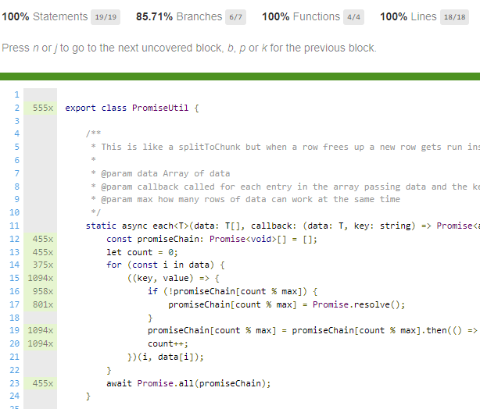Click the 555x hit count
480x409 pixels.
[42, 108]
